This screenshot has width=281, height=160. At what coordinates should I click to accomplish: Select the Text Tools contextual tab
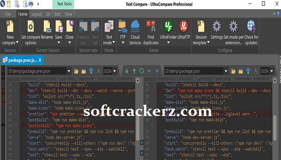pos(63,4)
